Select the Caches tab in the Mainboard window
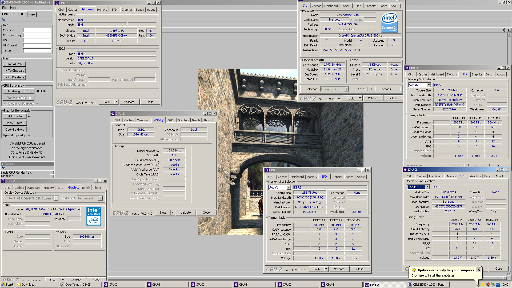The height and width of the screenshot is (288, 512). [x=73, y=10]
